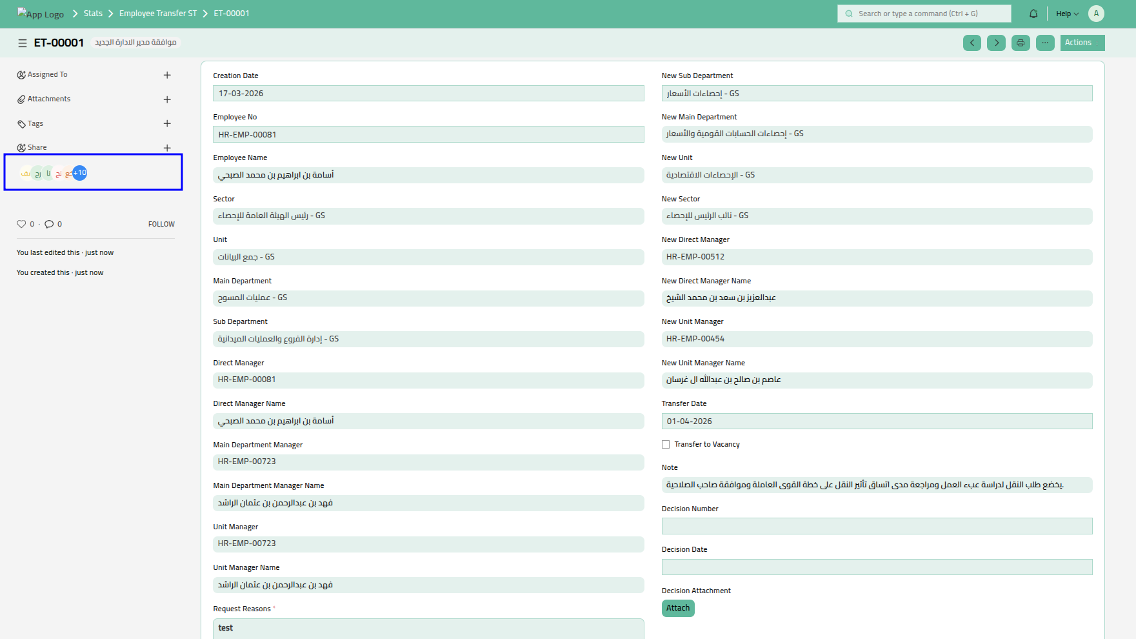Click the print icon
This screenshot has width=1136, height=639.
point(1021,43)
